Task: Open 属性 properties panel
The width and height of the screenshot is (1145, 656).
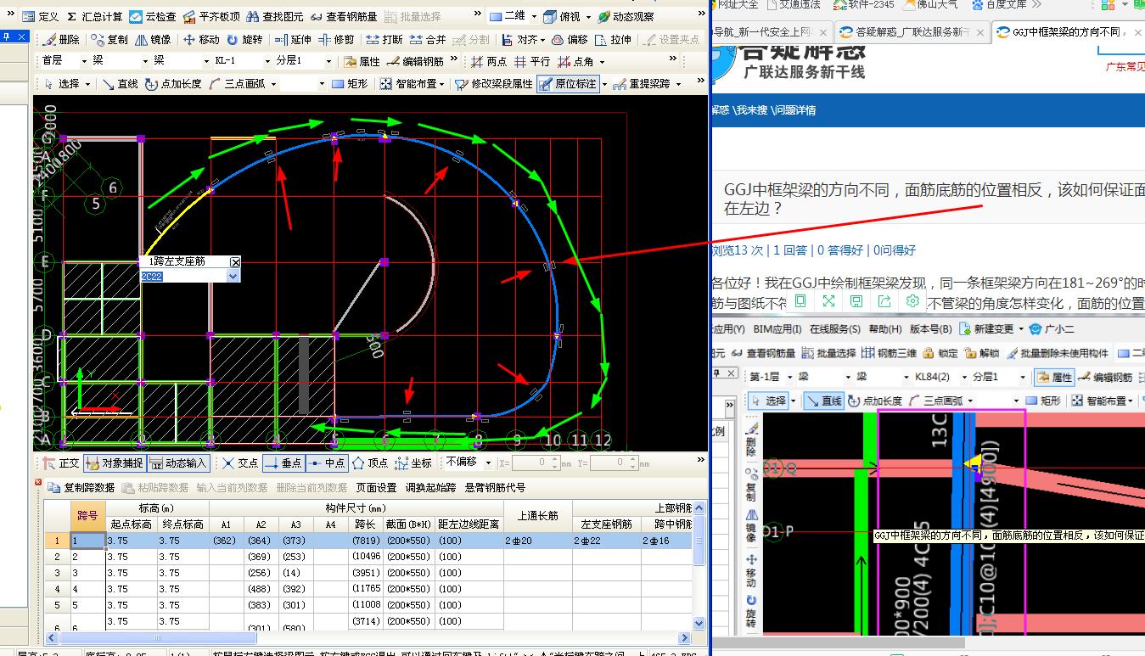Action: point(362,62)
